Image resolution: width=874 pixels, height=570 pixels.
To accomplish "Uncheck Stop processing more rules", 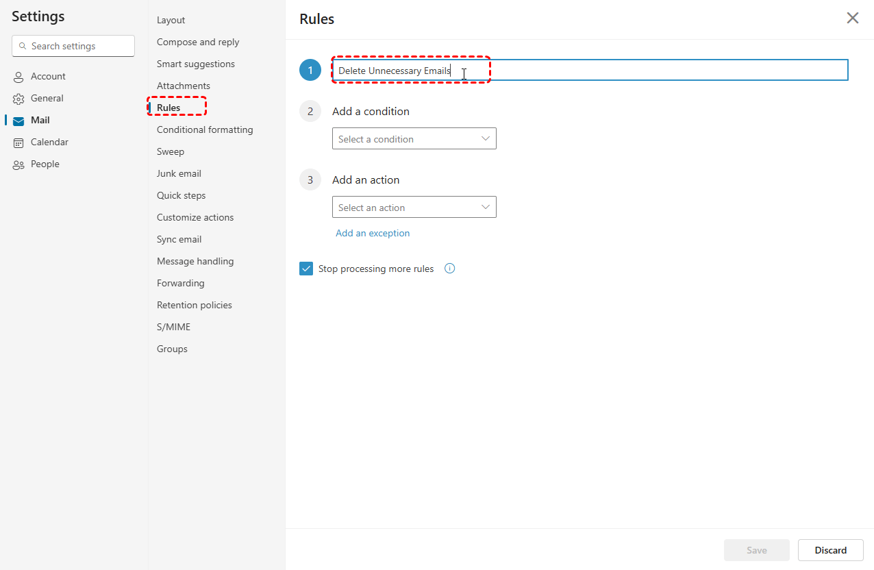I will pos(306,269).
